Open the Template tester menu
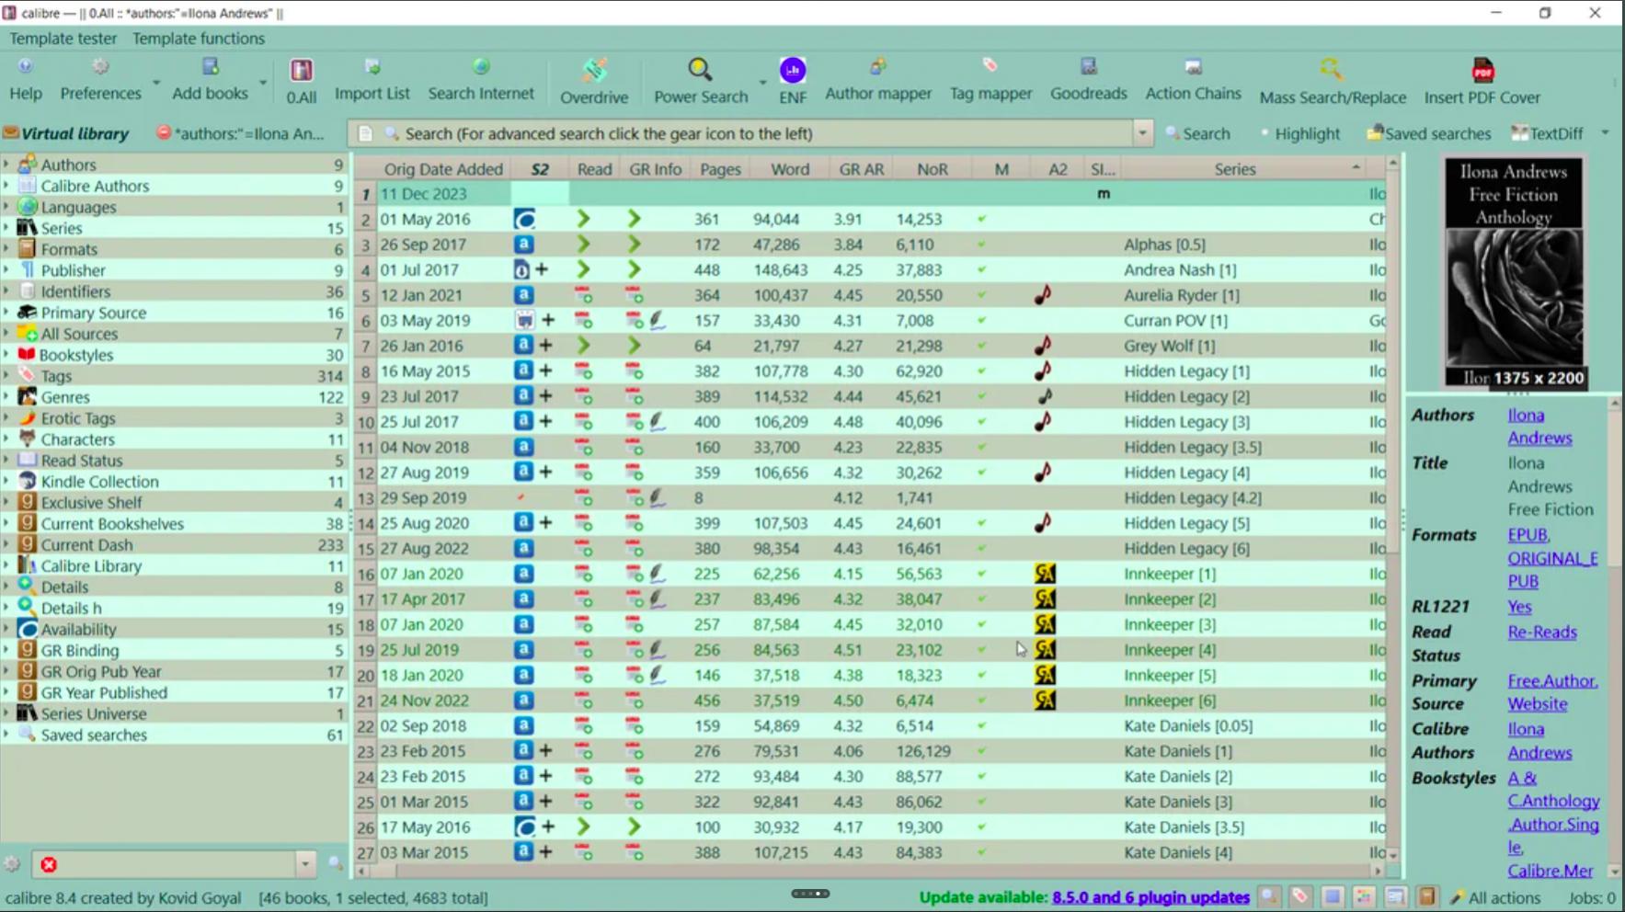Viewport: 1625px width, 912px height. coord(63,39)
